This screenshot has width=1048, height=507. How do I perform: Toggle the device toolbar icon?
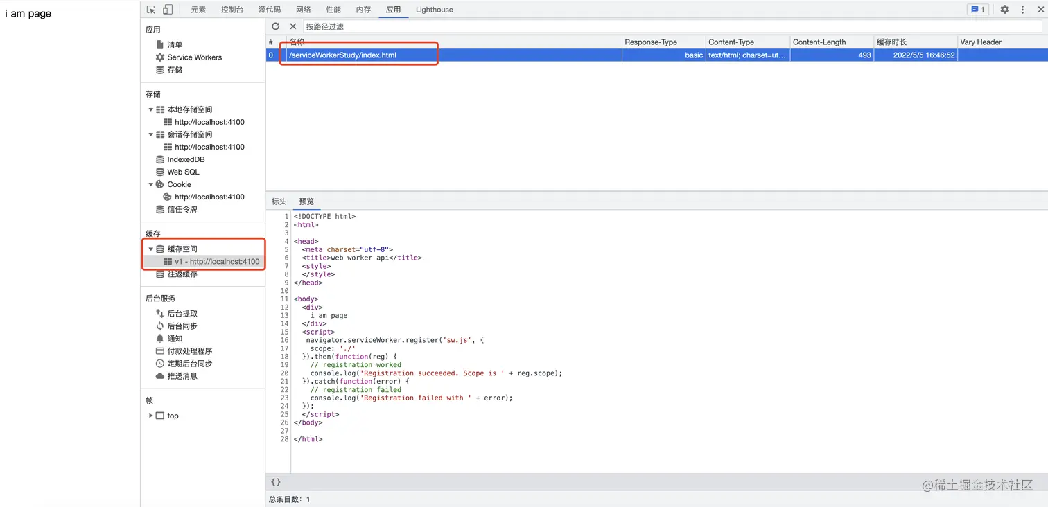click(168, 10)
